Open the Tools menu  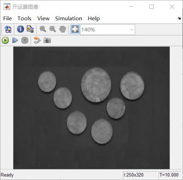click(25, 19)
